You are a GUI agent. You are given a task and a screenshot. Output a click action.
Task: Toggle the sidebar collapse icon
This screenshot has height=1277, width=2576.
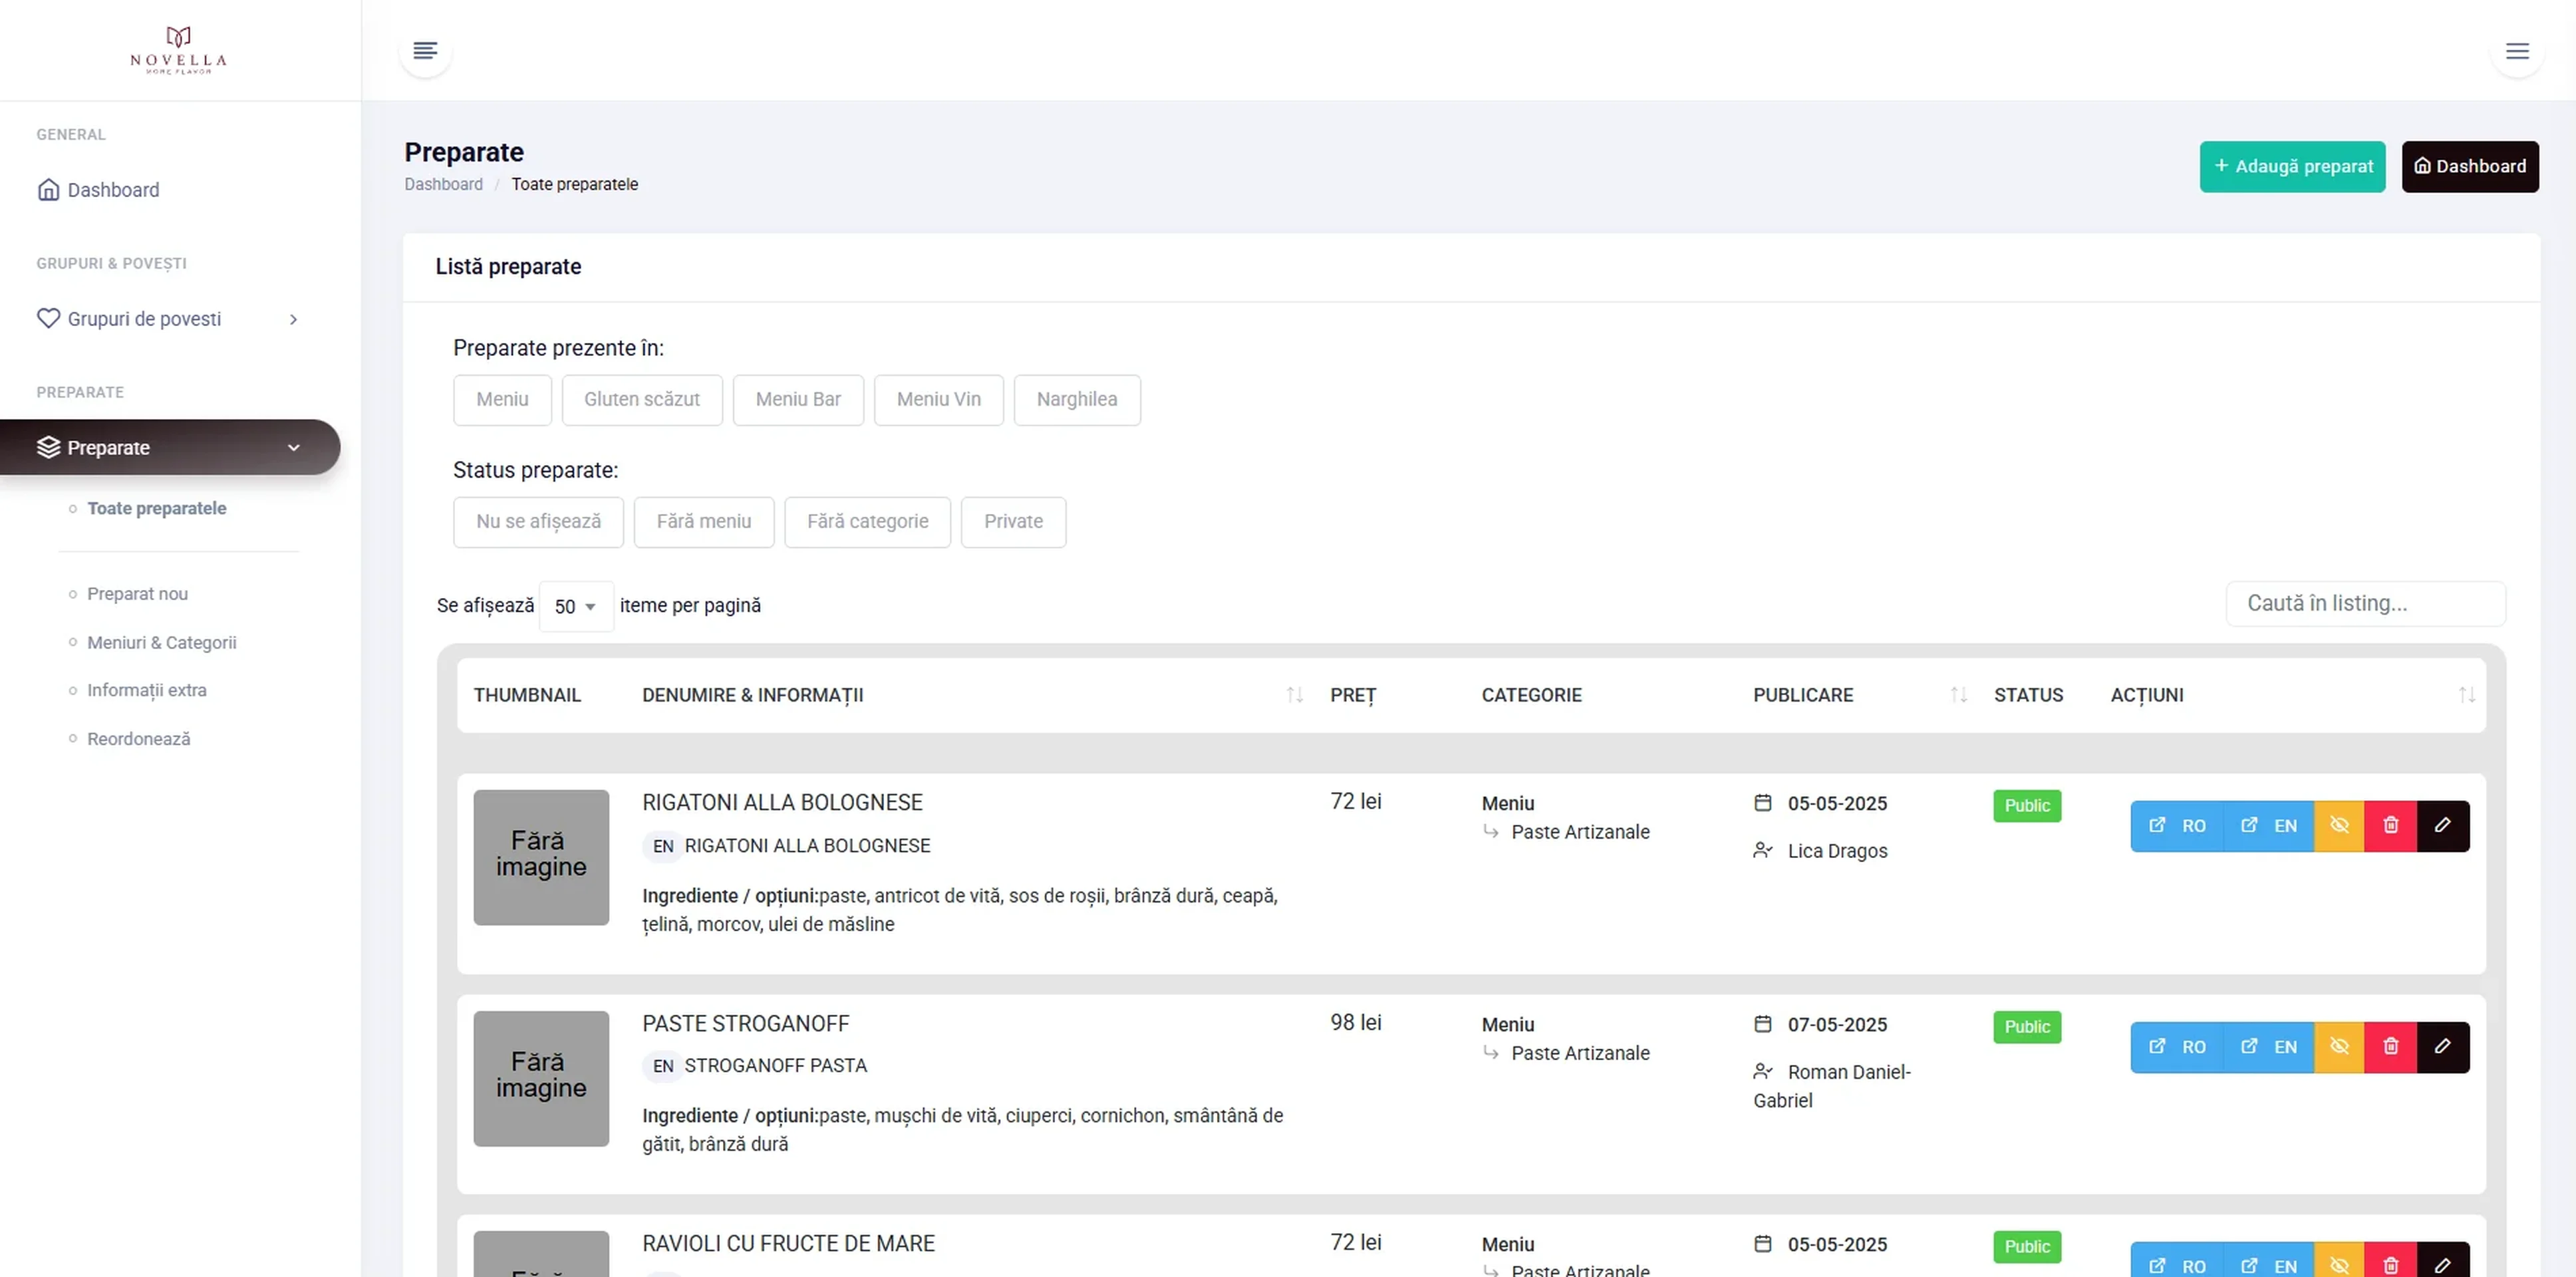[425, 51]
